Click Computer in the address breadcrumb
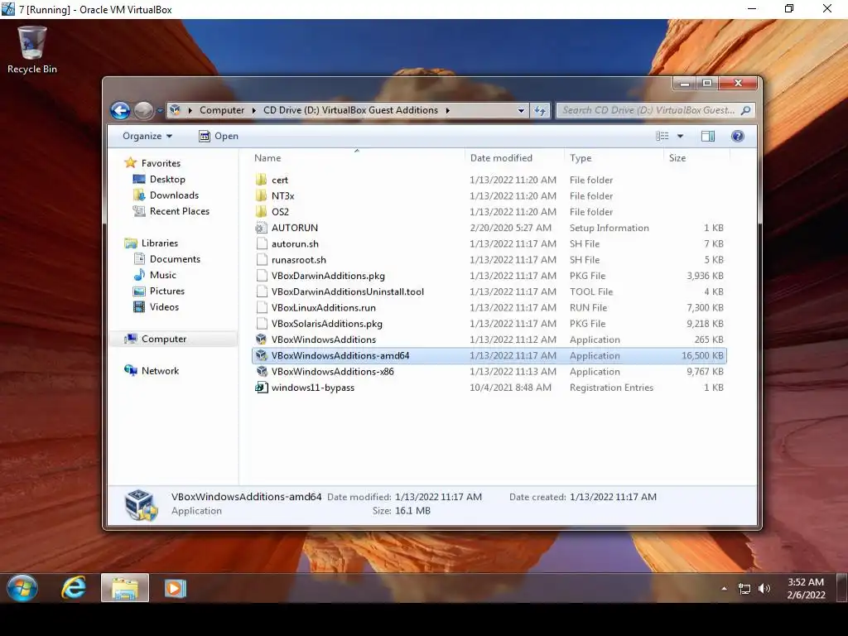This screenshot has height=636, width=848. tap(222, 110)
